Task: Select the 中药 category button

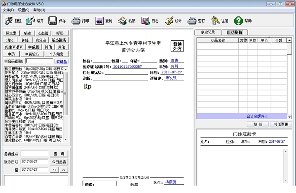Action: point(11,54)
